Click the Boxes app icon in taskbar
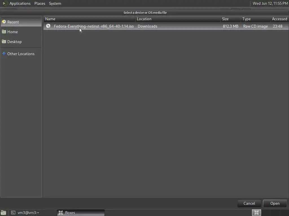The height and width of the screenshot is (216, 289). point(61,213)
